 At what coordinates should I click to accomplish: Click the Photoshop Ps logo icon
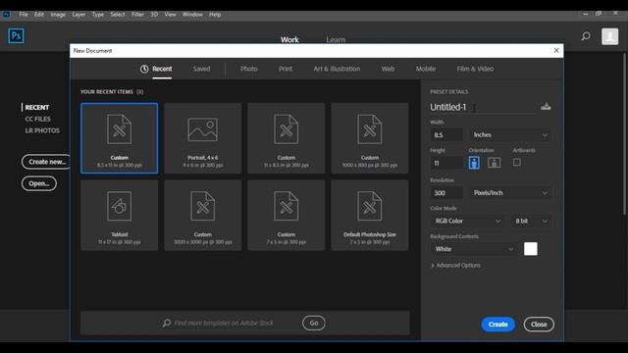[16, 35]
